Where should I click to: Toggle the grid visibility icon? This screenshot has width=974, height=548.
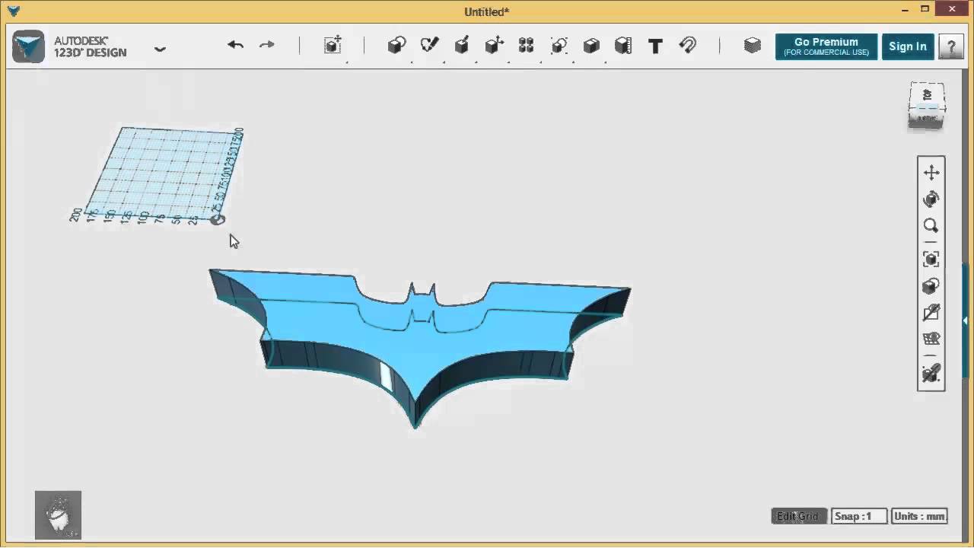click(931, 339)
